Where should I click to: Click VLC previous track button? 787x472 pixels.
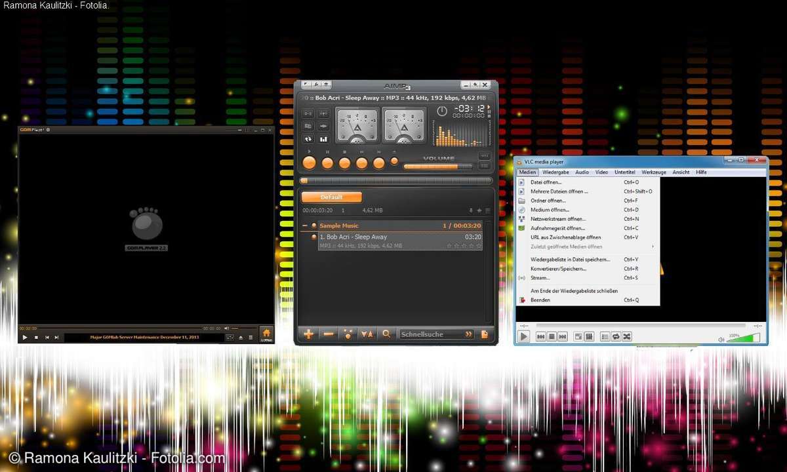coord(541,336)
